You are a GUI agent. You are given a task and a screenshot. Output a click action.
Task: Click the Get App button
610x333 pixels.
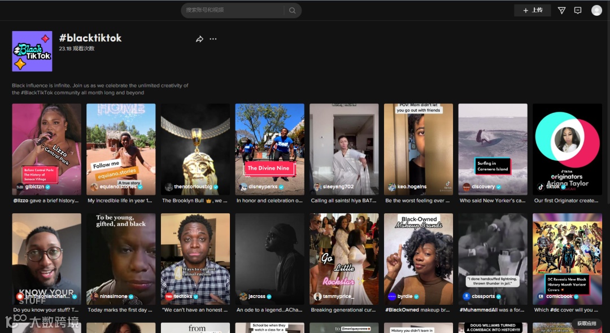click(x=587, y=323)
